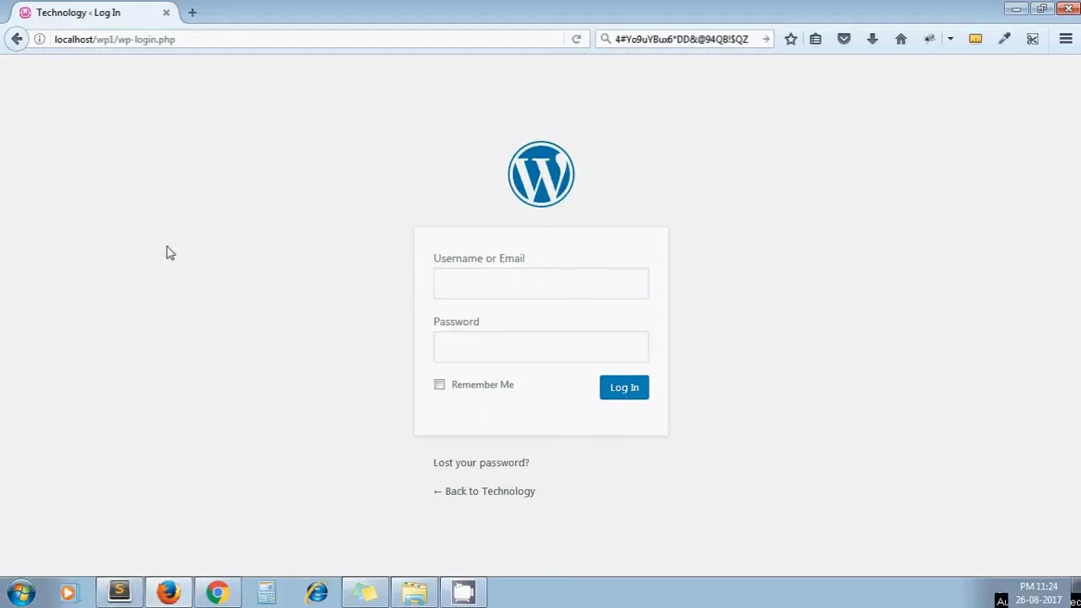Click the yellow ruler measure icon
Viewport: 1081px width, 608px height.
[x=975, y=39]
